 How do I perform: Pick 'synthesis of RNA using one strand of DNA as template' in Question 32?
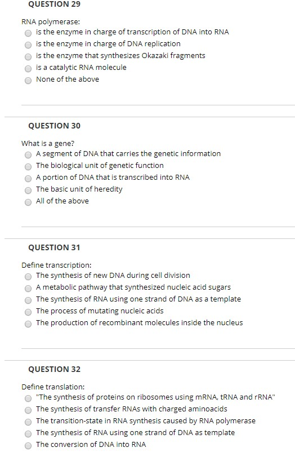click(x=28, y=434)
